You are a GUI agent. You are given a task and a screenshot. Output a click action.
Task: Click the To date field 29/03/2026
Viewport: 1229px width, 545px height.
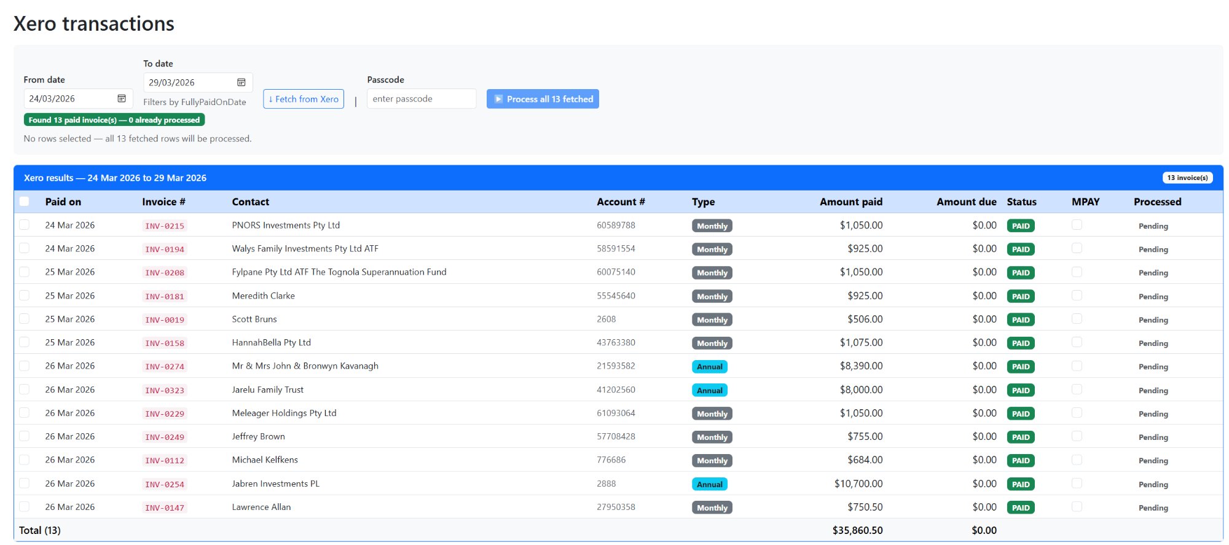click(x=198, y=82)
